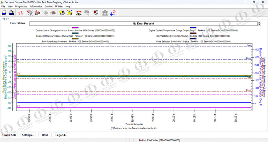
Task: Open the Utilities menu
Action: 59,6
